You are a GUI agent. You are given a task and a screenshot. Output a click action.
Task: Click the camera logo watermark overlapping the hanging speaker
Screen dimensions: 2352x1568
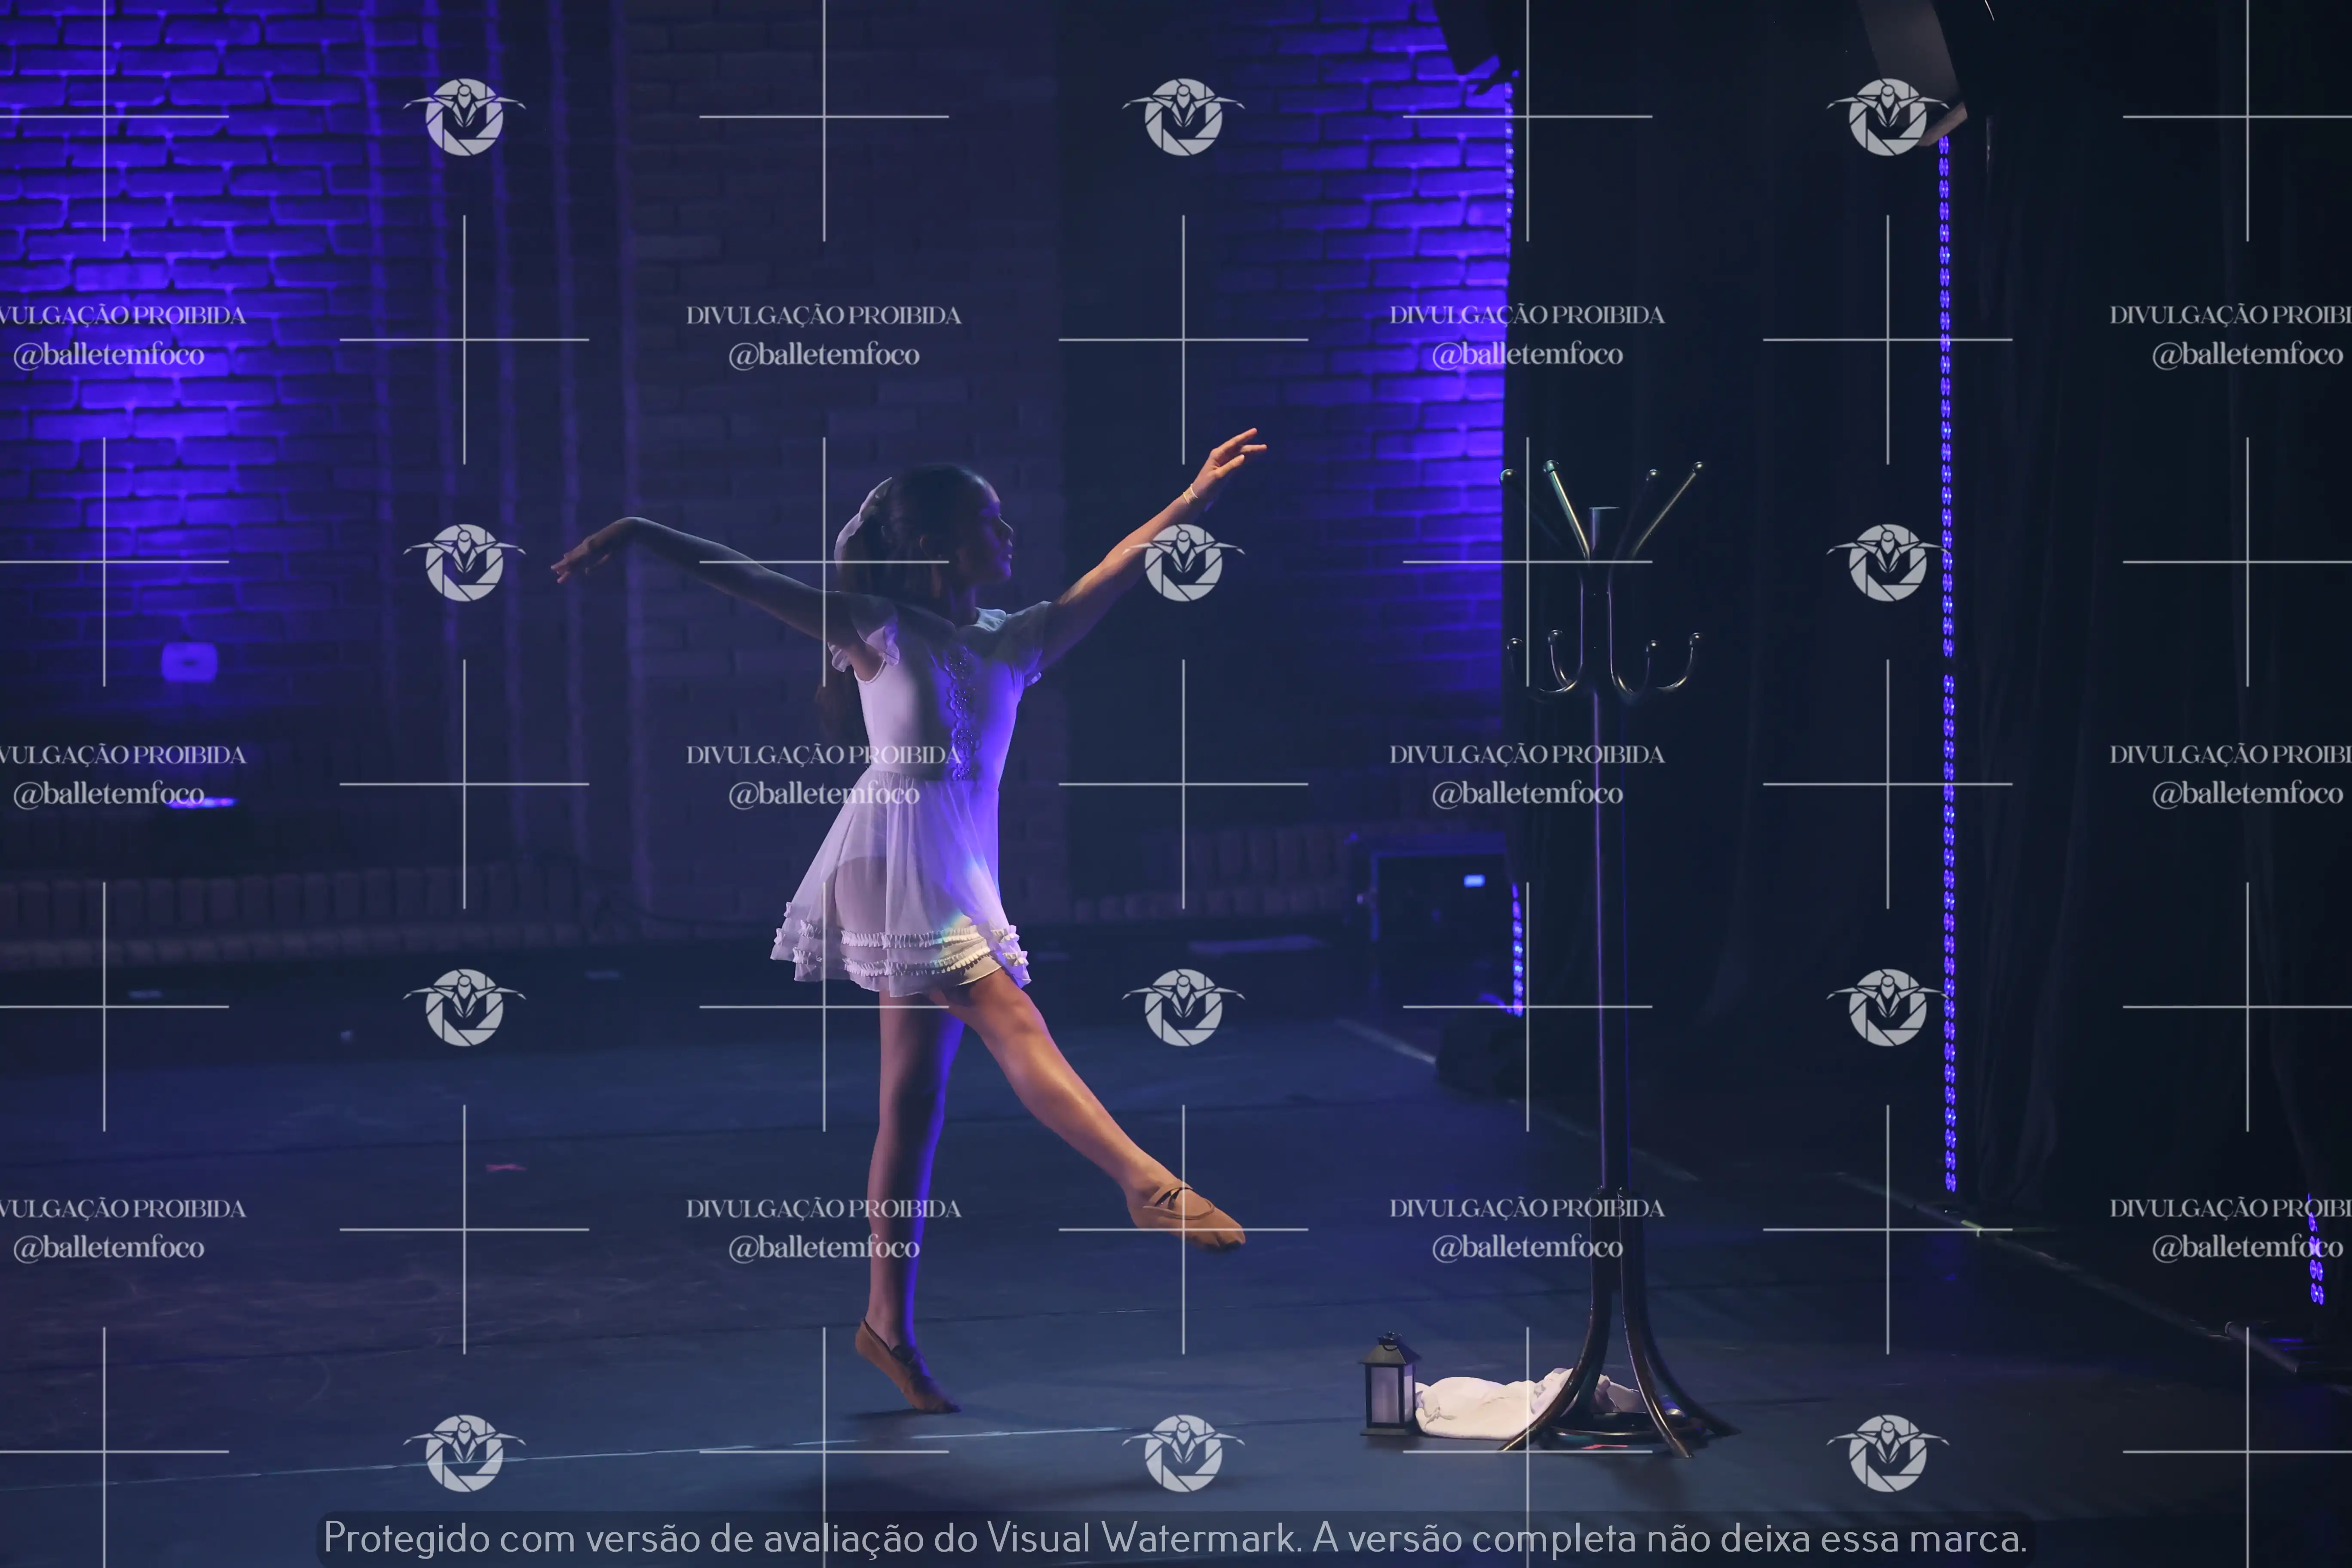click(1887, 117)
